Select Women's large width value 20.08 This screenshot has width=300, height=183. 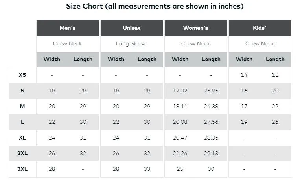[x=180, y=122]
